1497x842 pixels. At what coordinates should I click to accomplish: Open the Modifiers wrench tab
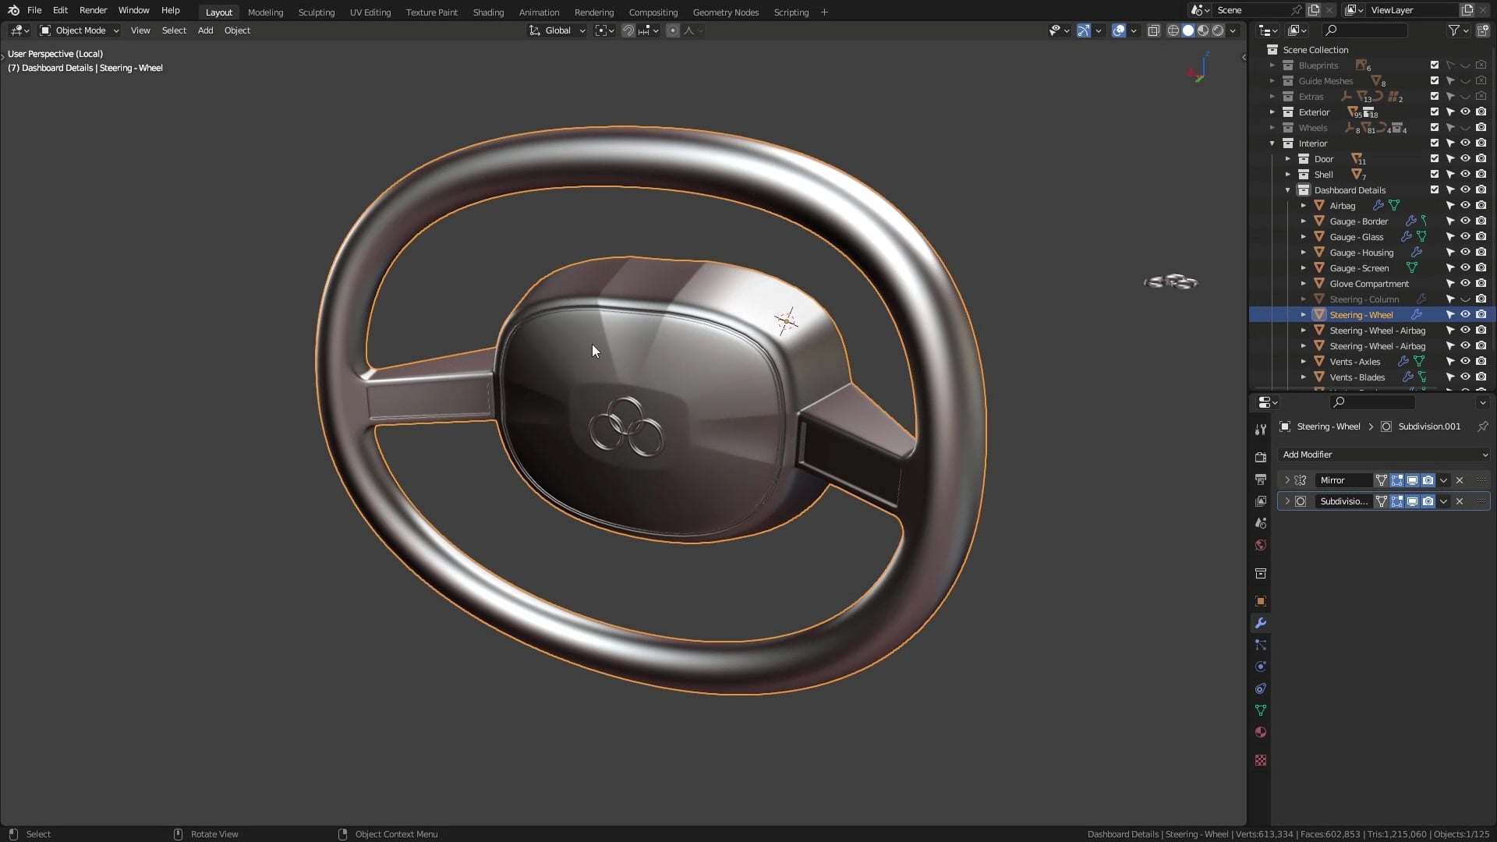pos(1261,623)
